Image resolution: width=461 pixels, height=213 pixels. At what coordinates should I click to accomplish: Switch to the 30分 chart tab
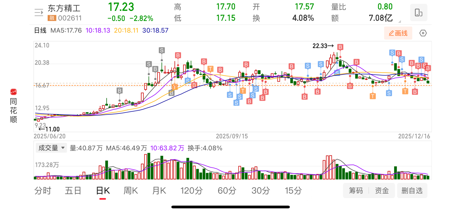click(261, 191)
